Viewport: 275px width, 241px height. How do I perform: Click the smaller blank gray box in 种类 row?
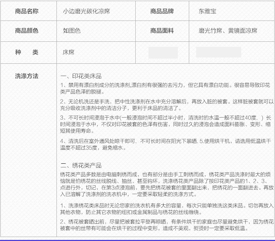pyautogui.click(x=163, y=52)
